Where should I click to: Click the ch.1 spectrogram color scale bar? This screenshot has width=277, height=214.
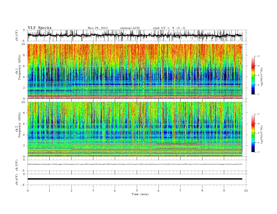tap(253, 75)
